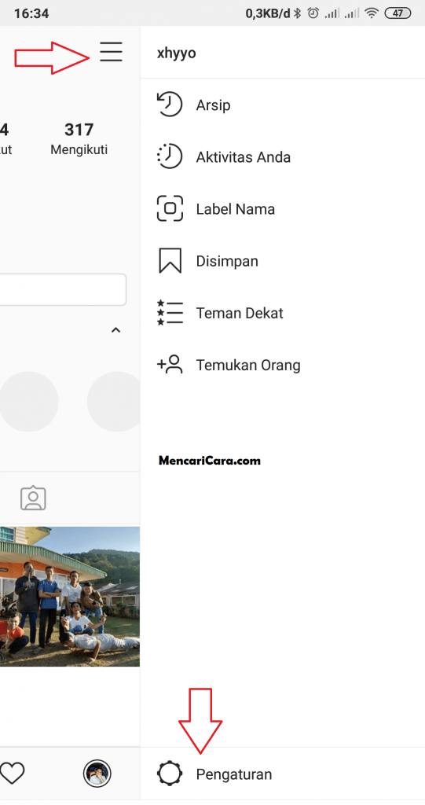Image resolution: width=425 pixels, height=805 pixels.
Task: Click the Pengaturan gear icon
Action: (170, 774)
